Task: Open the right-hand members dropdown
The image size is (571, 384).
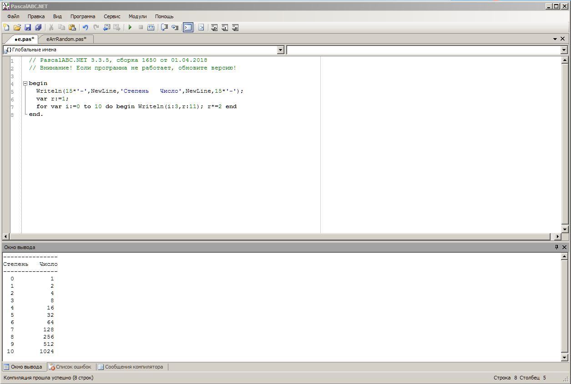Action: click(564, 50)
